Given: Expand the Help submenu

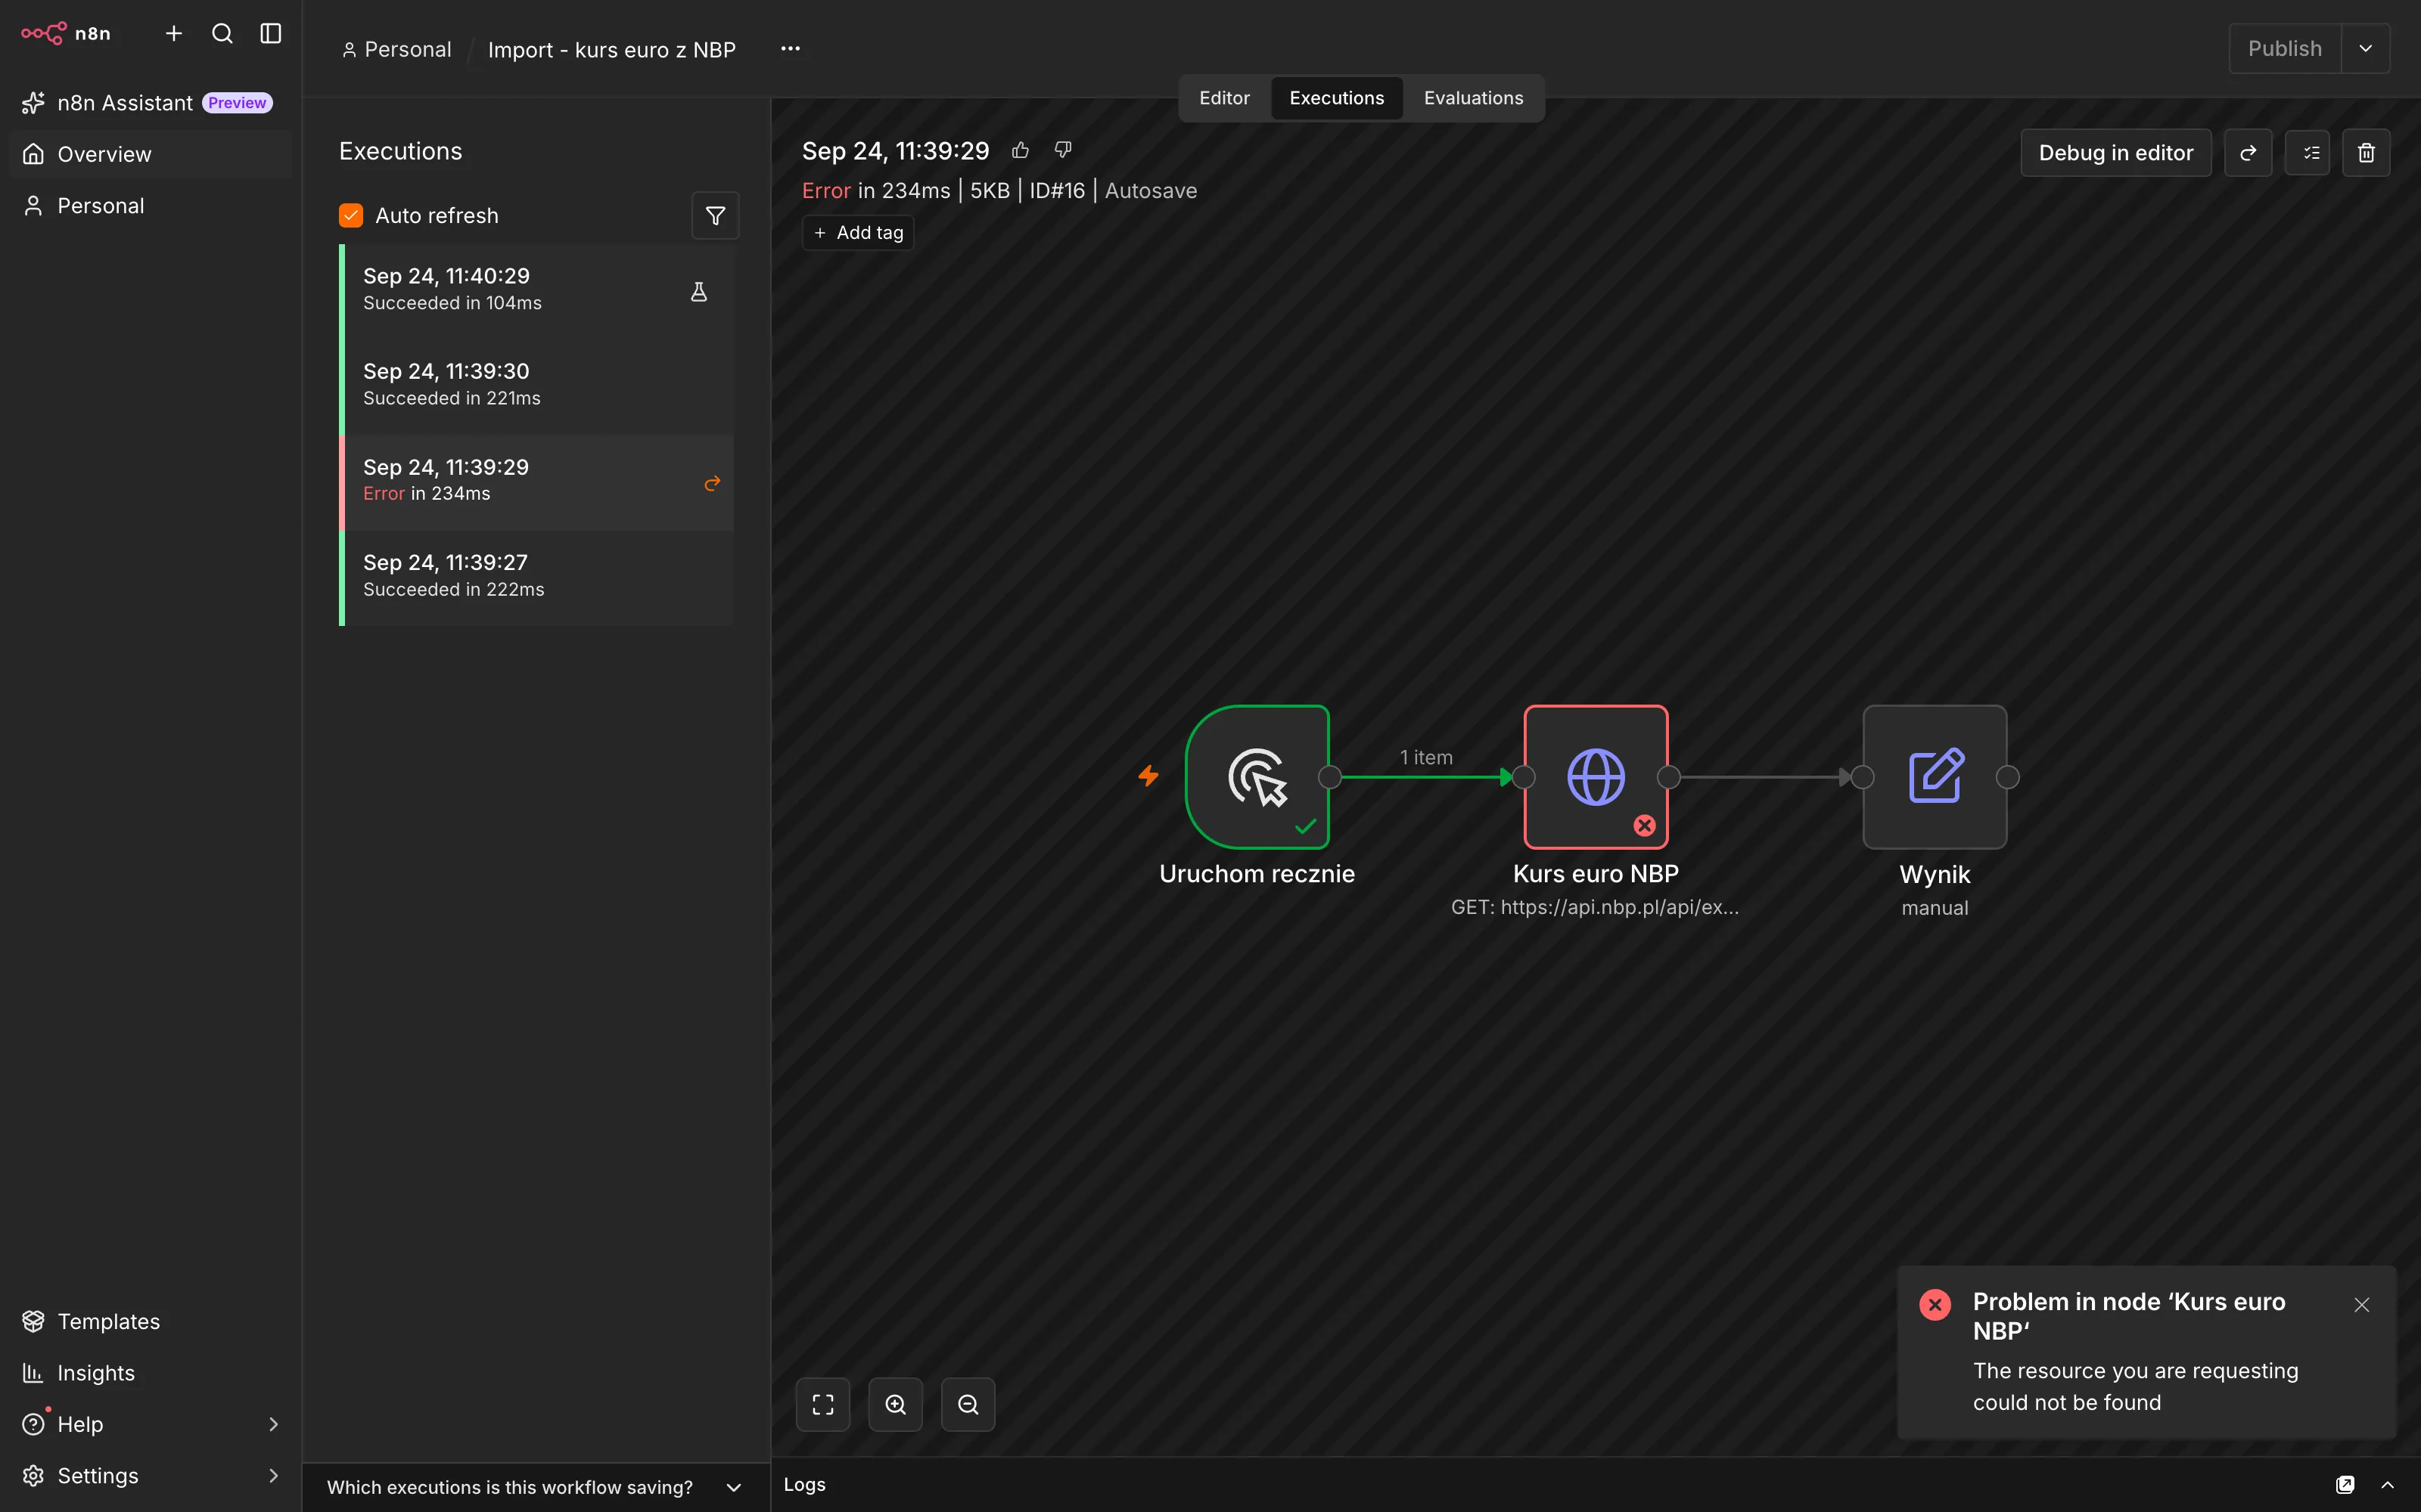Looking at the screenshot, I should point(273,1424).
